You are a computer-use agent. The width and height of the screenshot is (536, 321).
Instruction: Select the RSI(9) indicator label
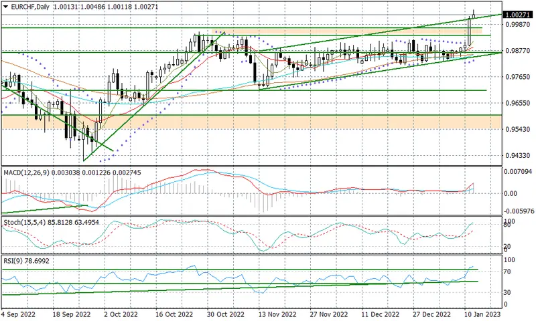(13, 261)
